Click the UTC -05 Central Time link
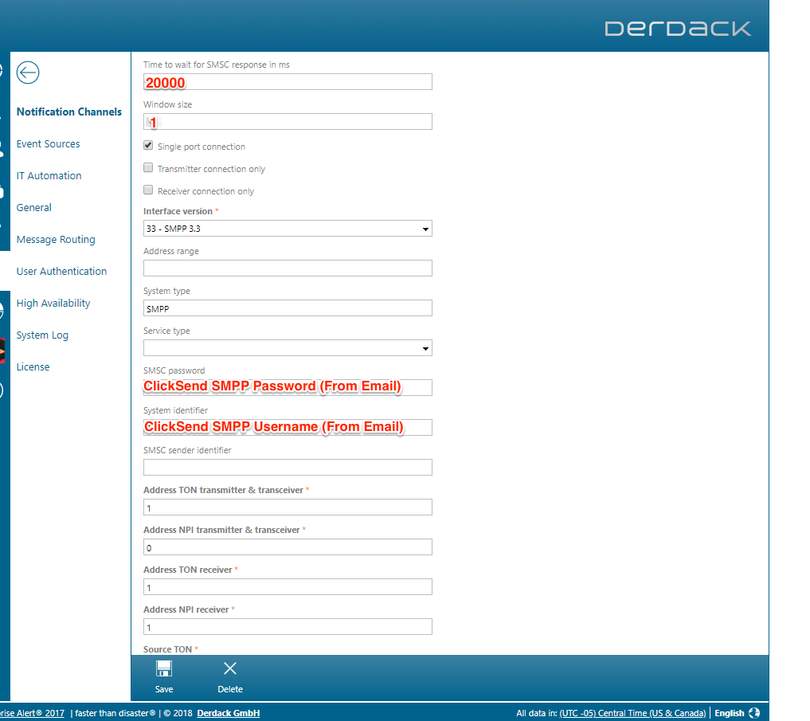The width and height of the screenshot is (810, 721). [632, 713]
